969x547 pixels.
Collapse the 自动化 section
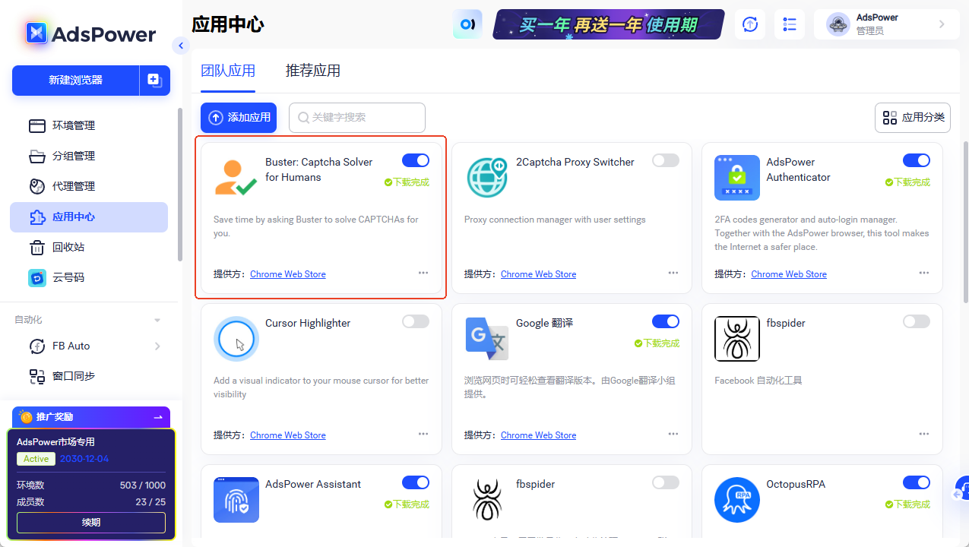157,319
